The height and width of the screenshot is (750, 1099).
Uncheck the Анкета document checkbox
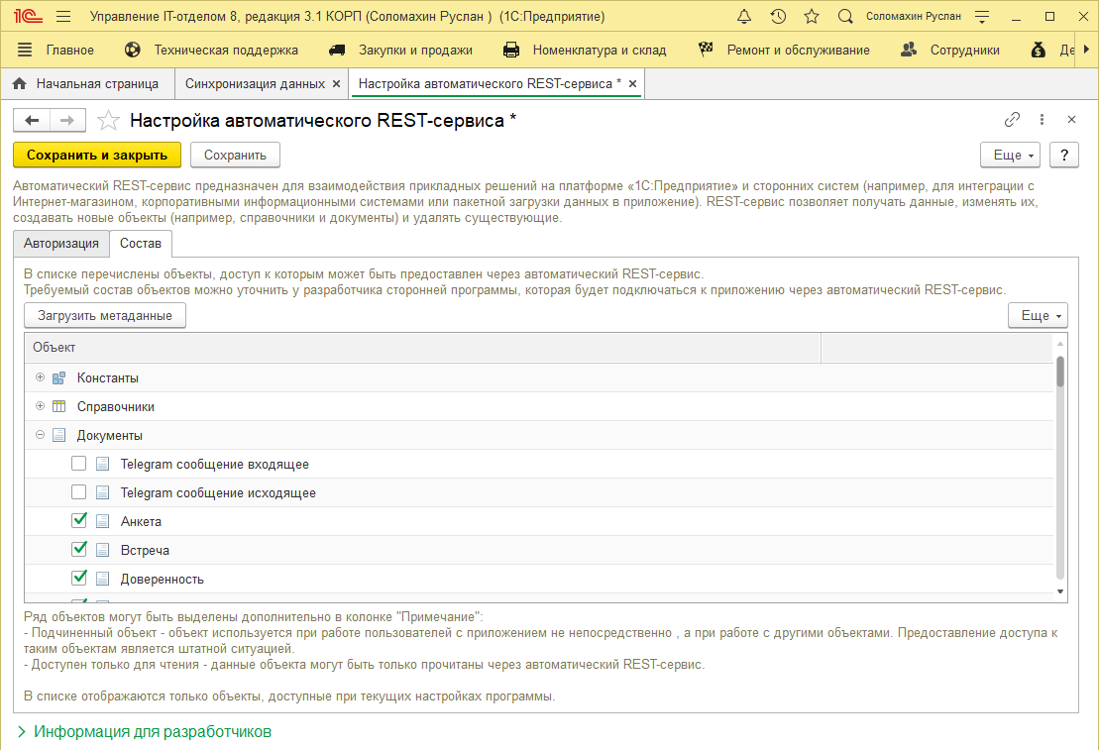[x=79, y=521]
